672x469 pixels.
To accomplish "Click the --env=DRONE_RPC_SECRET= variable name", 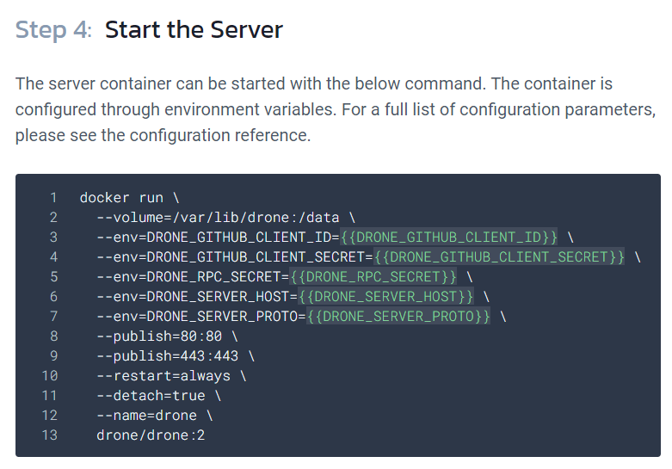I will pos(193,277).
